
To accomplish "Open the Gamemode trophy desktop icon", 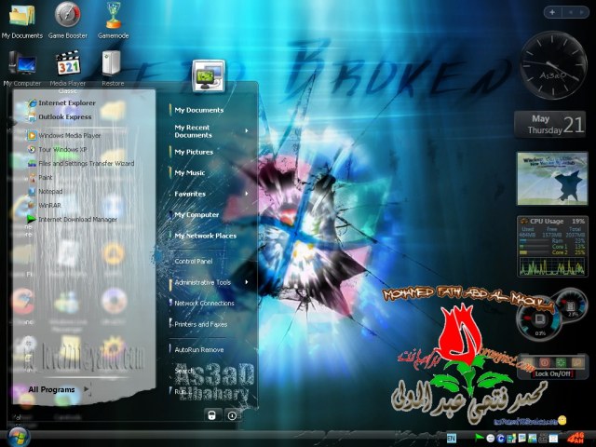I will (113, 20).
